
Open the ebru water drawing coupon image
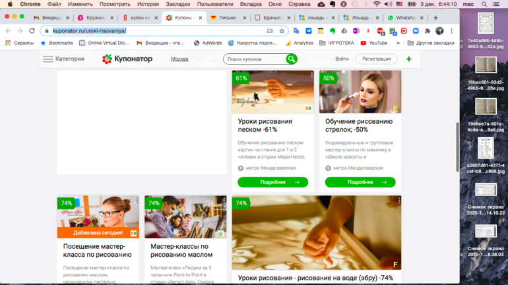point(316,233)
